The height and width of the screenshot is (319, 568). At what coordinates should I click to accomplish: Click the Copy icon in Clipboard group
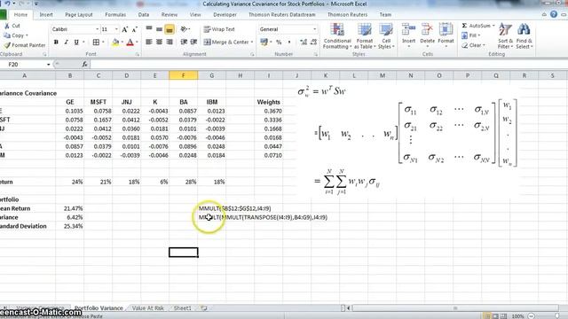7,35
